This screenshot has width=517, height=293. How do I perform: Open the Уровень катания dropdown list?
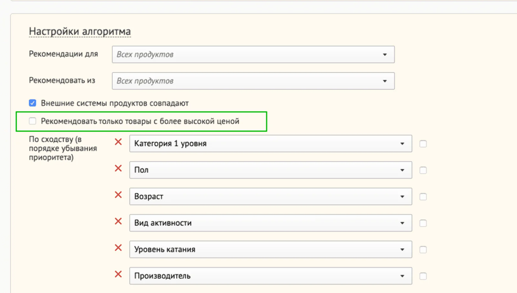click(x=270, y=250)
